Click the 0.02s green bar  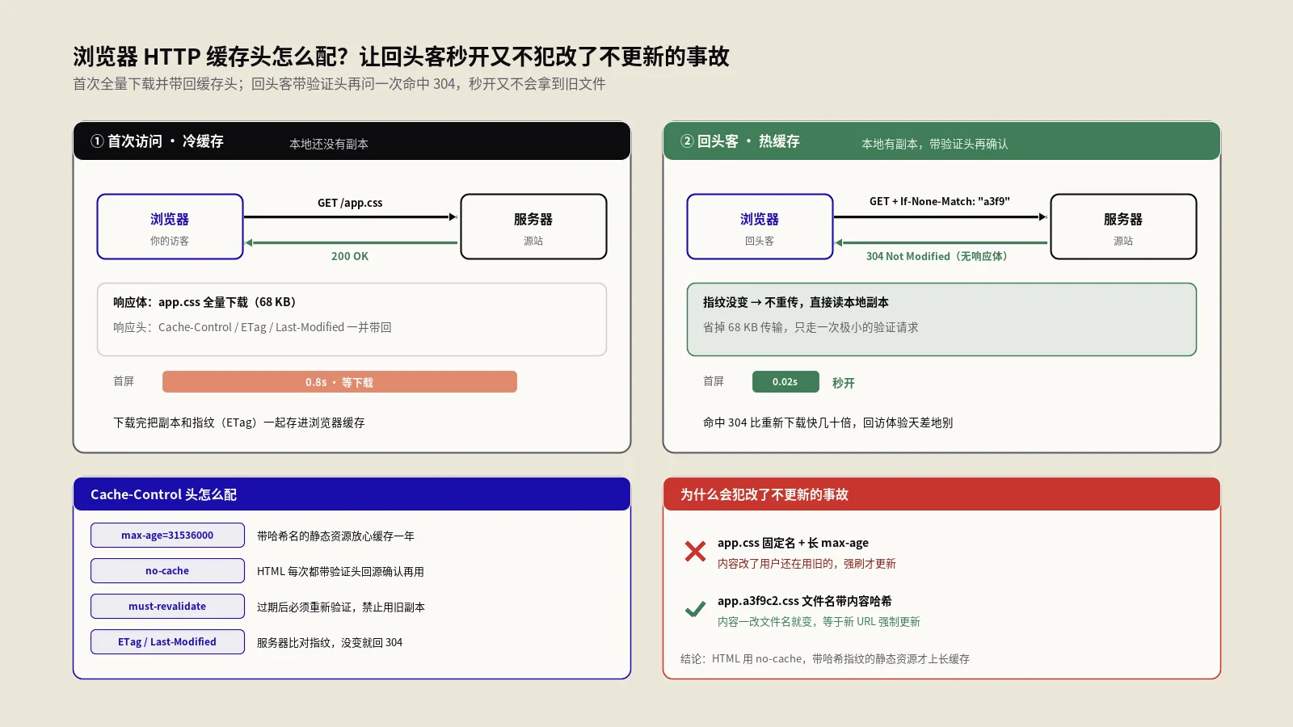point(785,382)
